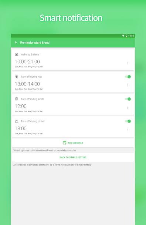Tap the nap icon beside Turn off during nap

pos(17,77)
